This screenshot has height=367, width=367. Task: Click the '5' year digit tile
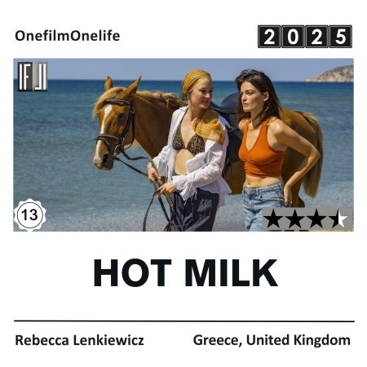coord(341,37)
